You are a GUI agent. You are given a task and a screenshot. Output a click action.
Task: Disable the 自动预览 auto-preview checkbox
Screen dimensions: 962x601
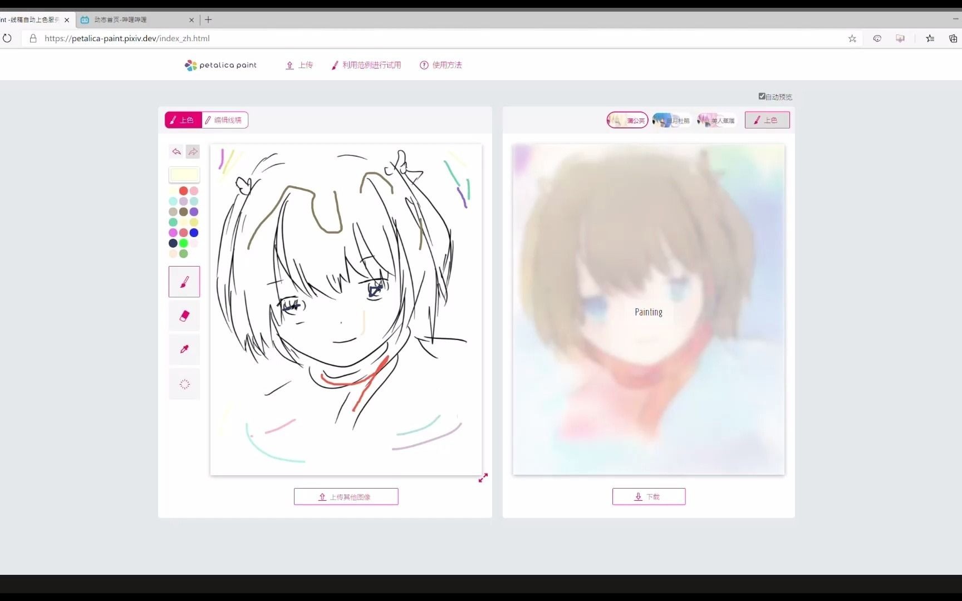pyautogui.click(x=762, y=96)
